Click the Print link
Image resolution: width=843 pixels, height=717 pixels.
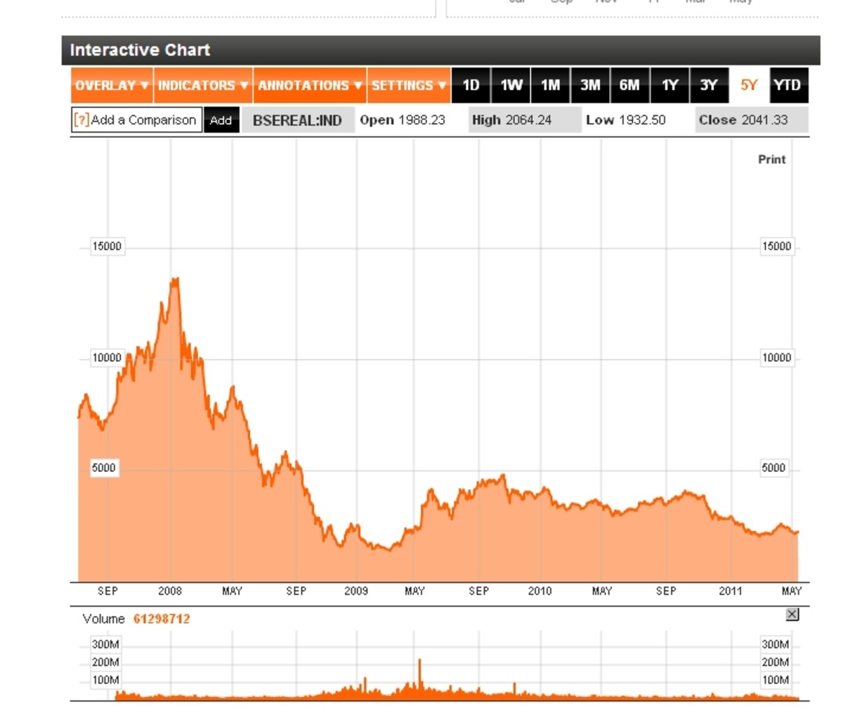[771, 159]
